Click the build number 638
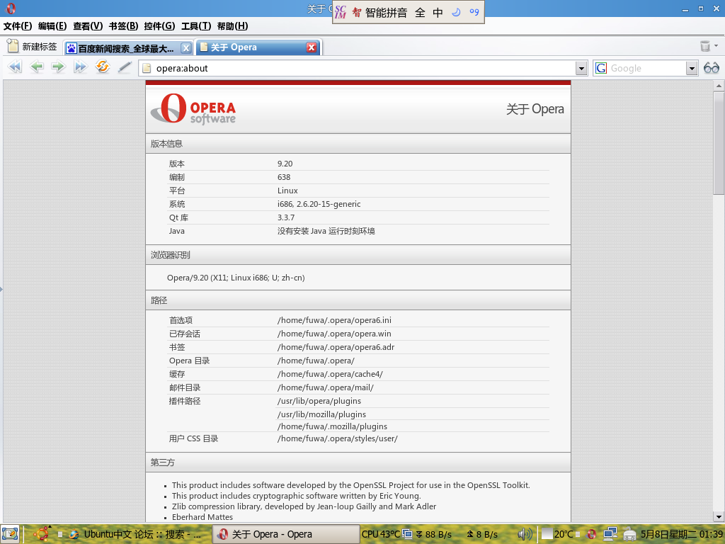 [284, 177]
